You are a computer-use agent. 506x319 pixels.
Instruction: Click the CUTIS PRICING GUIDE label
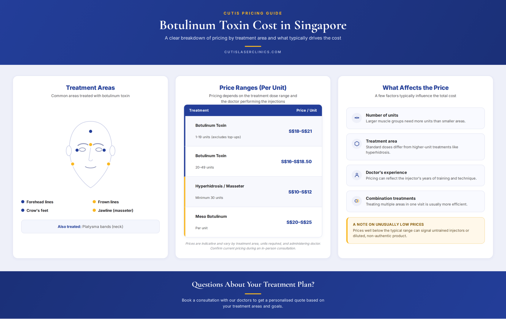tap(253, 13)
